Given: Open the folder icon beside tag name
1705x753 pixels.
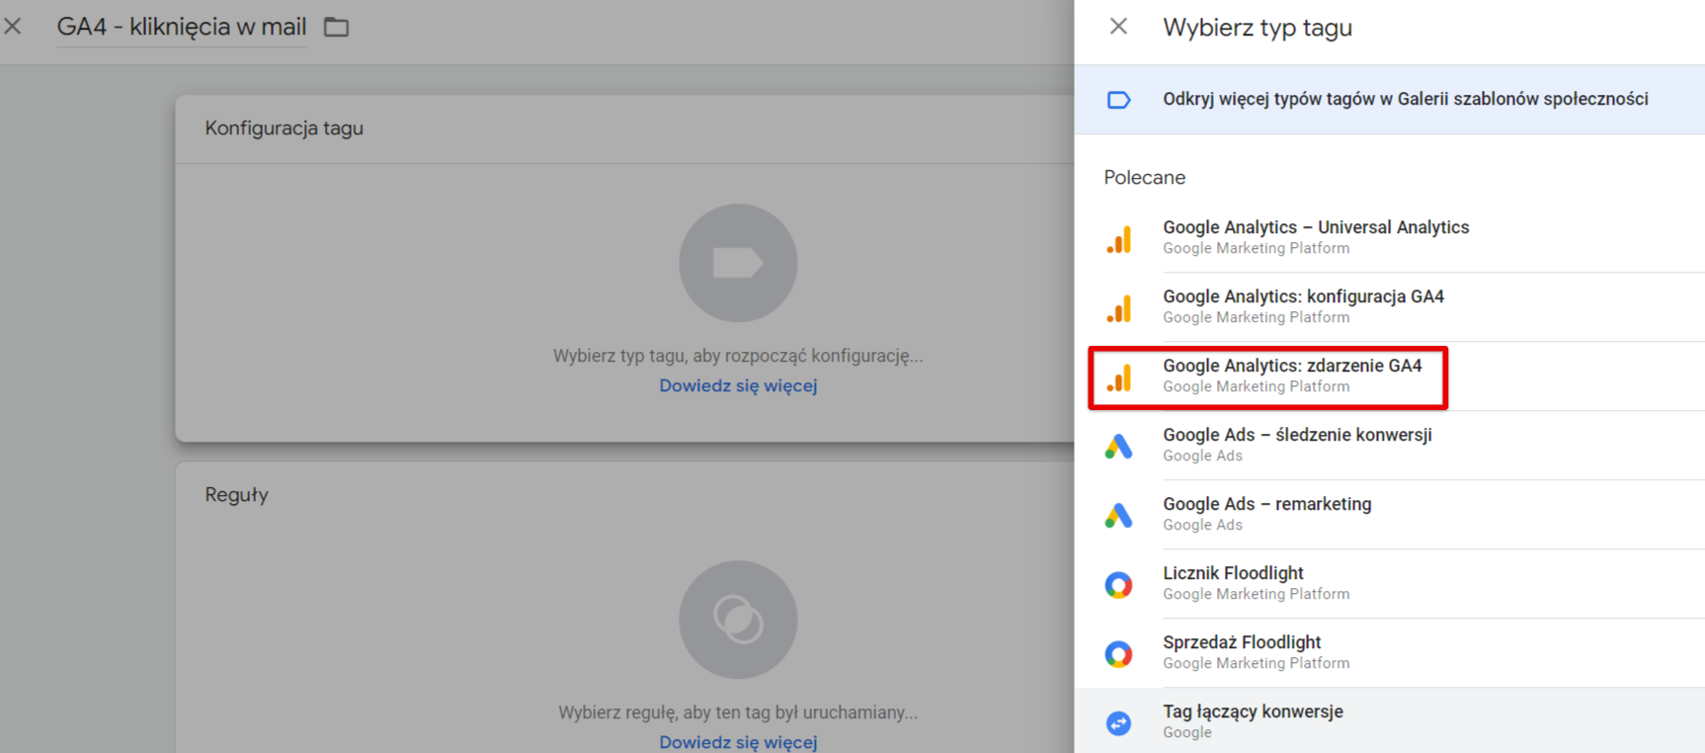Looking at the screenshot, I should click(337, 27).
